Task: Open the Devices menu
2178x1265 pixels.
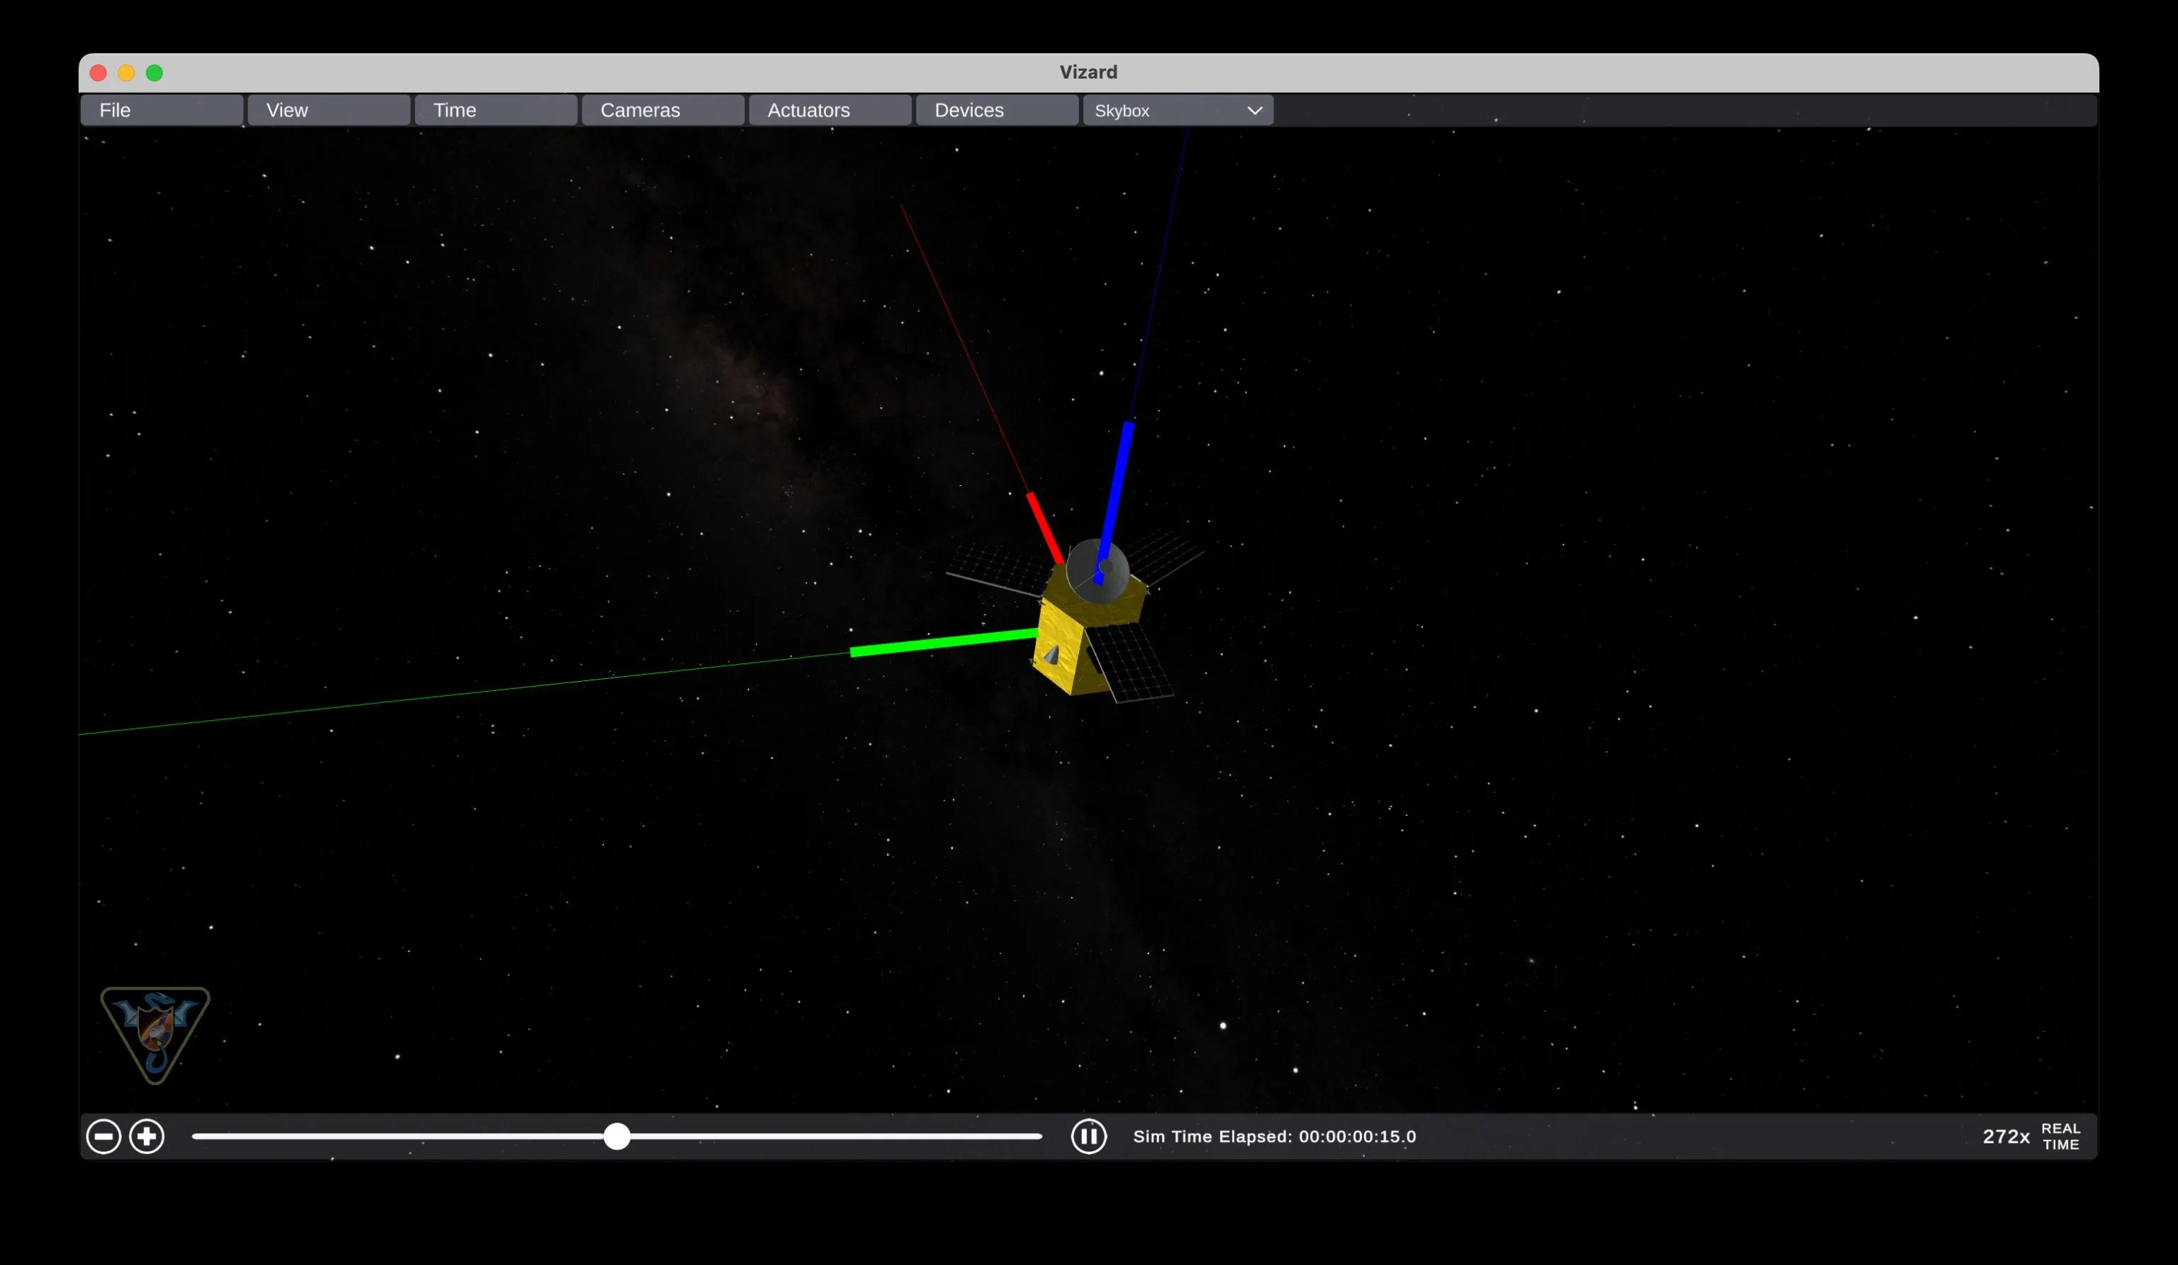Action: click(x=968, y=110)
